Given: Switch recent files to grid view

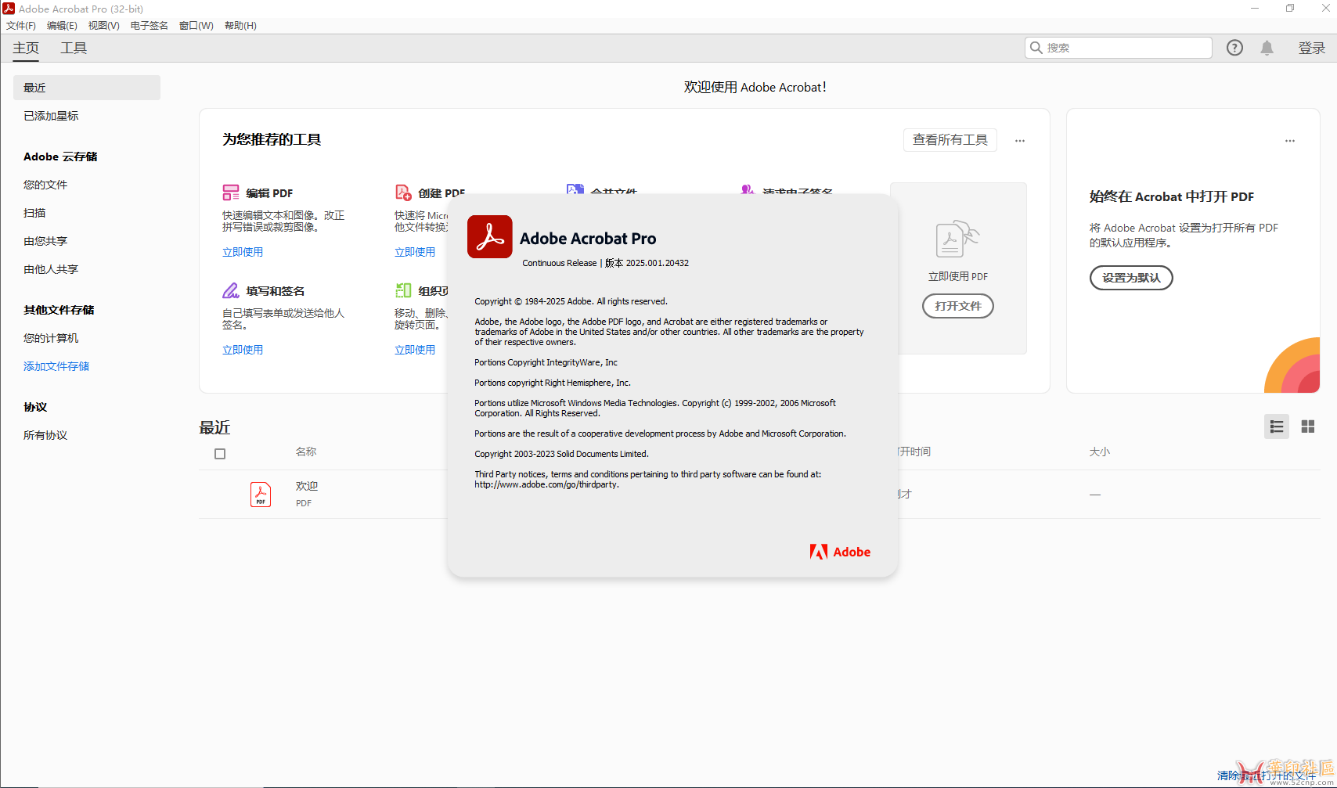Looking at the screenshot, I should (1308, 426).
